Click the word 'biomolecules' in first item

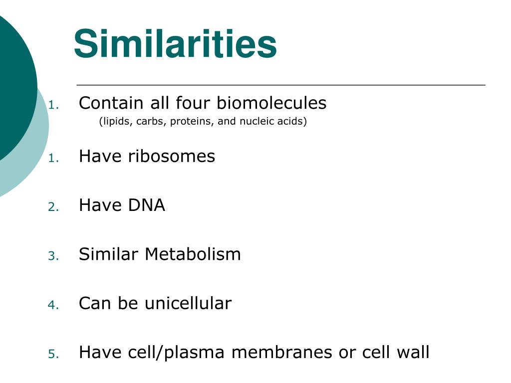[271, 103]
